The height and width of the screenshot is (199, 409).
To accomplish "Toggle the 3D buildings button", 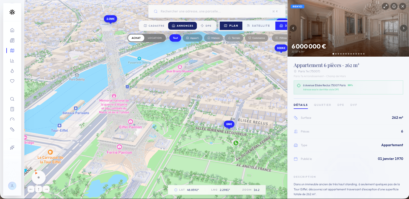I will (281, 26).
